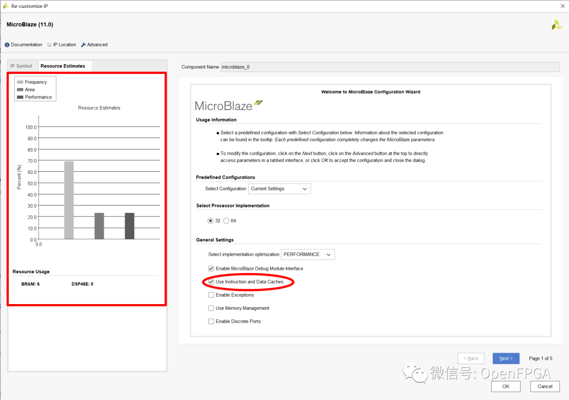Toggle Use Instruction and Data Caches

click(x=211, y=281)
